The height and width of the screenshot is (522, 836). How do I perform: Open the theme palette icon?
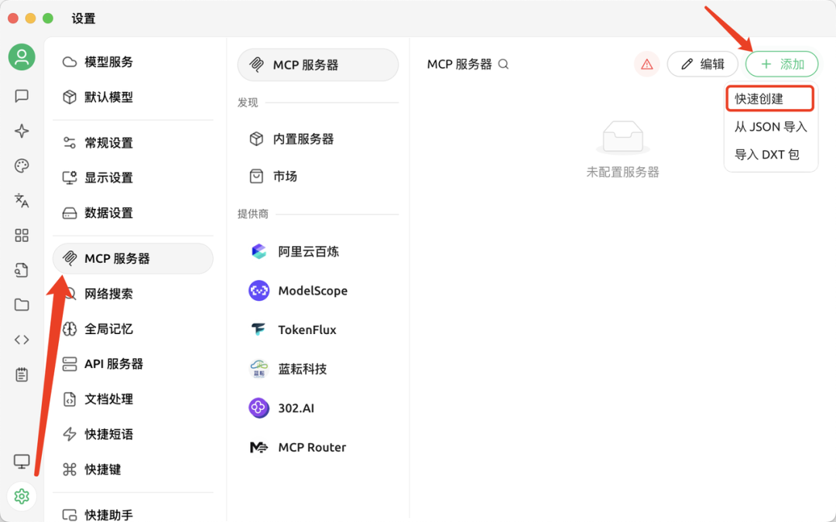tap(21, 164)
